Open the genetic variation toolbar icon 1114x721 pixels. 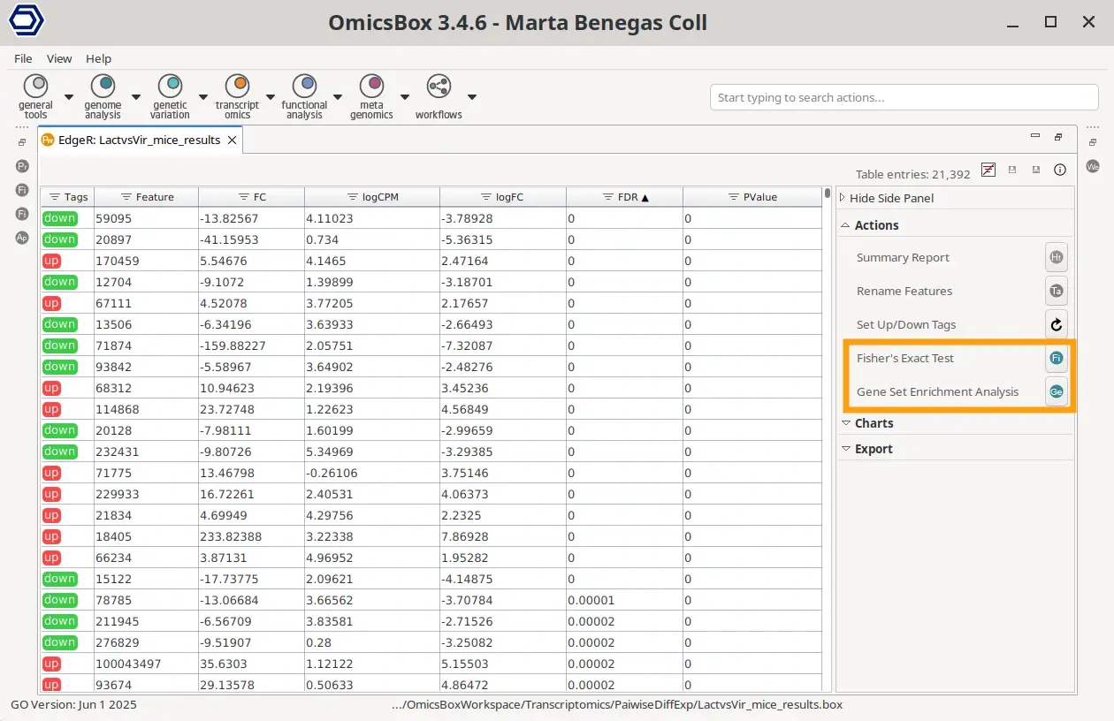click(170, 86)
